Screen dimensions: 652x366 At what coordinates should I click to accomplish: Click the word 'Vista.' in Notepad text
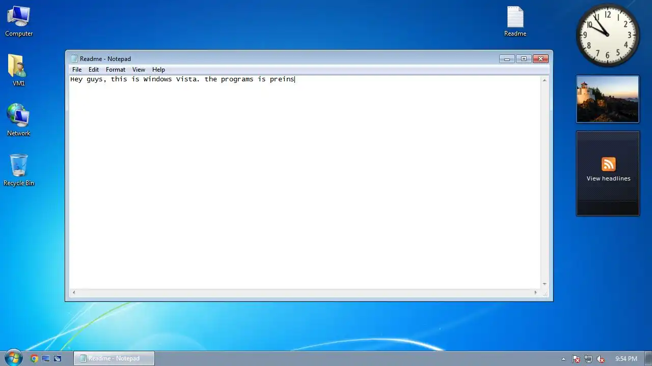click(188, 79)
